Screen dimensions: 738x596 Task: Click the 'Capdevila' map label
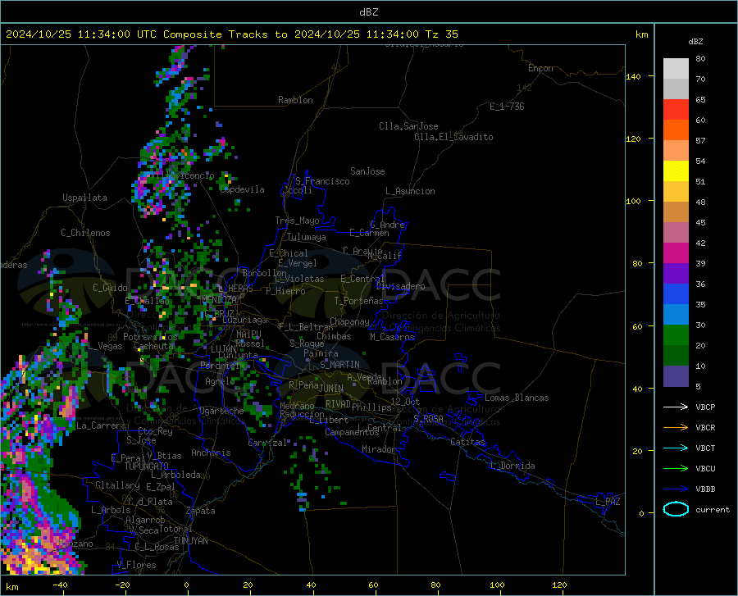click(x=242, y=189)
